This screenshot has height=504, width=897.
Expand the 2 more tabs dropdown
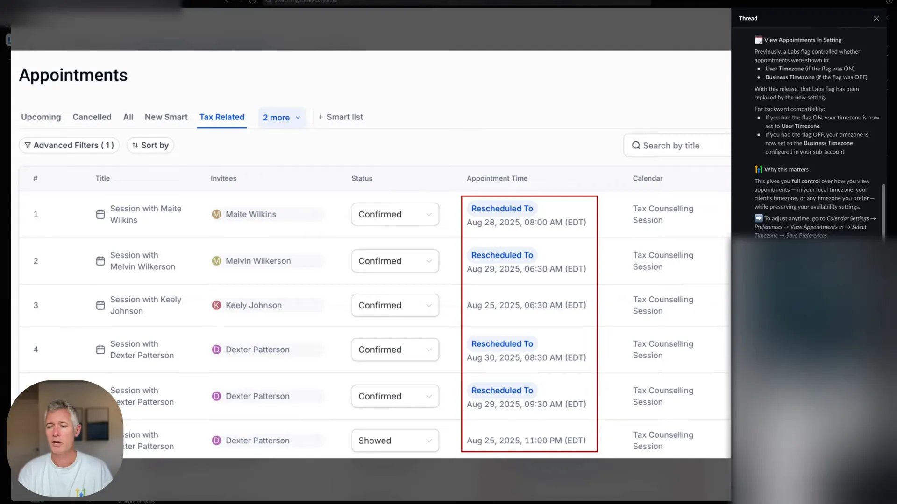282,118
